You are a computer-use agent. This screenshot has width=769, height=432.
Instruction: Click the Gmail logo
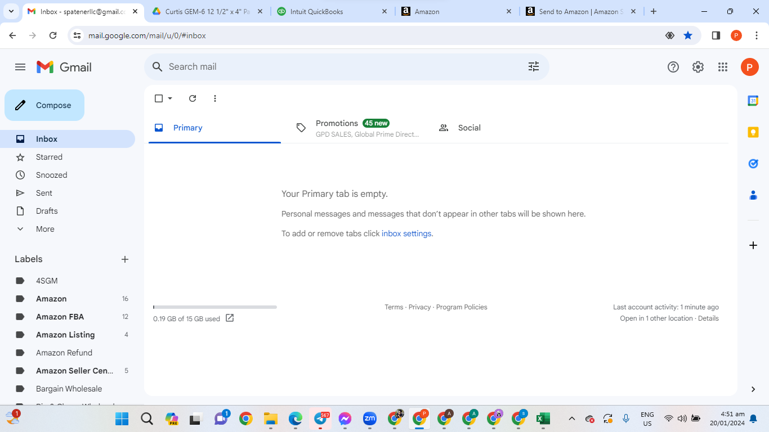64,67
